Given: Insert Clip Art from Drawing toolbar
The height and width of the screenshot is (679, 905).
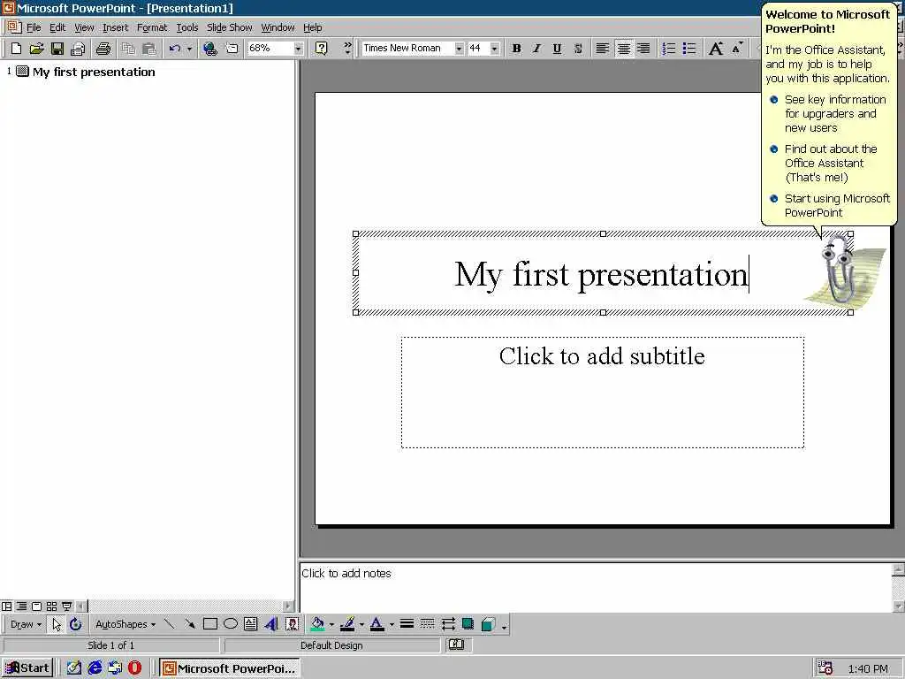Looking at the screenshot, I should (x=292, y=624).
